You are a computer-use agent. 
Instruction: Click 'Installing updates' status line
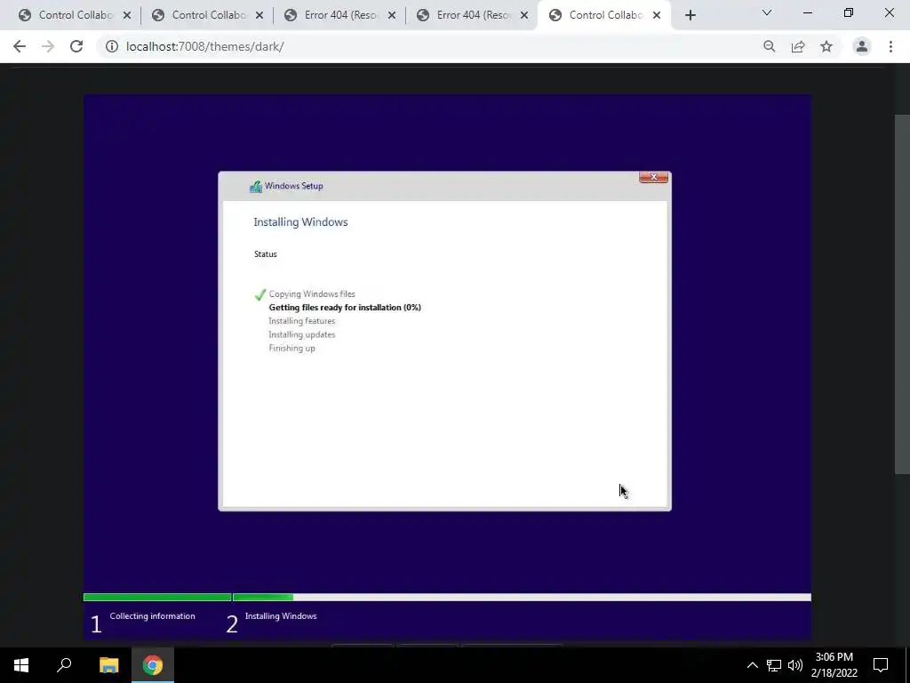click(x=302, y=334)
